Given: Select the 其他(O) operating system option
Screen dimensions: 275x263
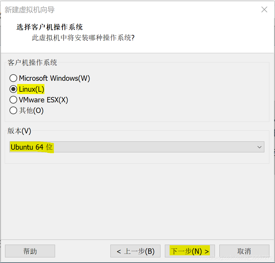Looking at the screenshot, I should point(13,110).
